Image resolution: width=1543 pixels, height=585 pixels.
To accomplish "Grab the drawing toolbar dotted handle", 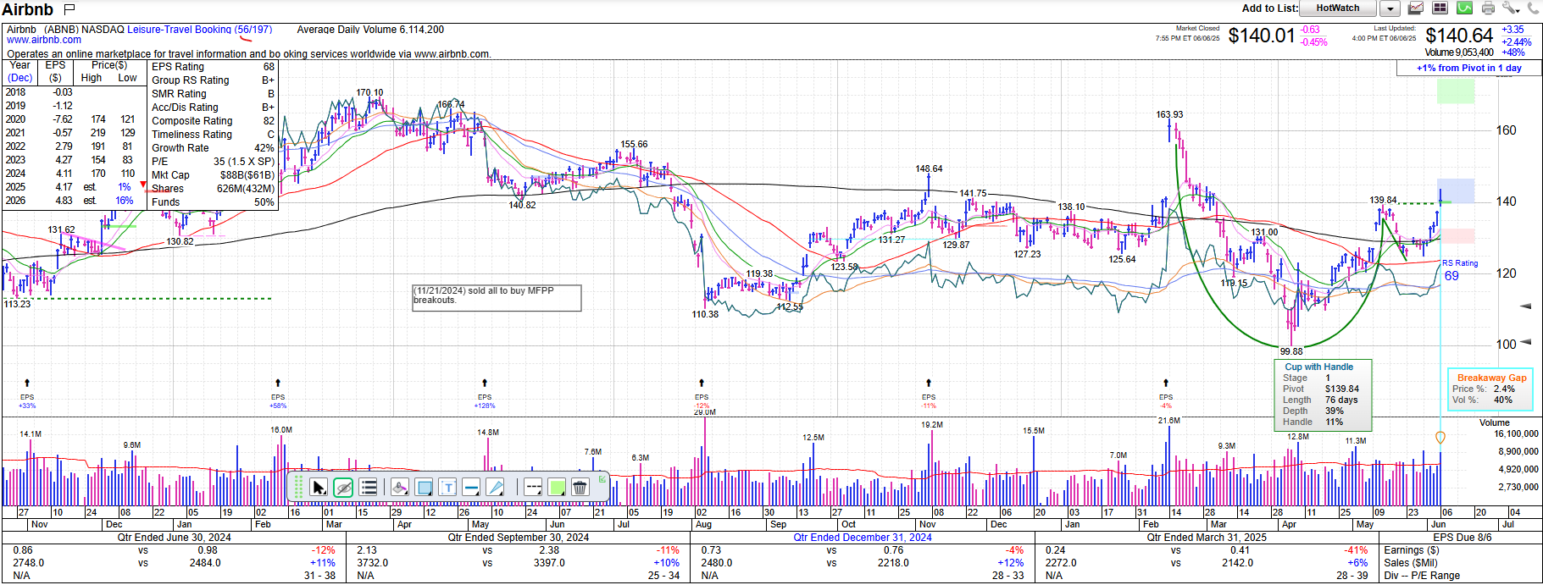I will point(298,487).
